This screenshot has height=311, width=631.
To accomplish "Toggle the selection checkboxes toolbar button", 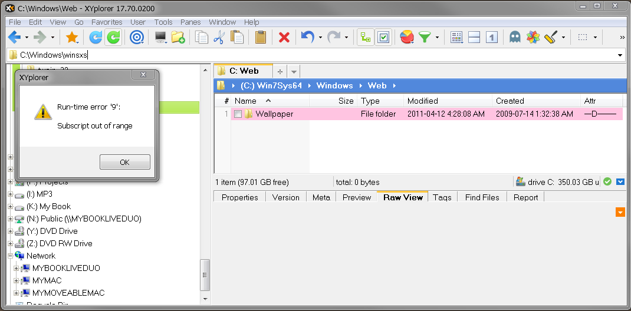I will coord(383,38).
